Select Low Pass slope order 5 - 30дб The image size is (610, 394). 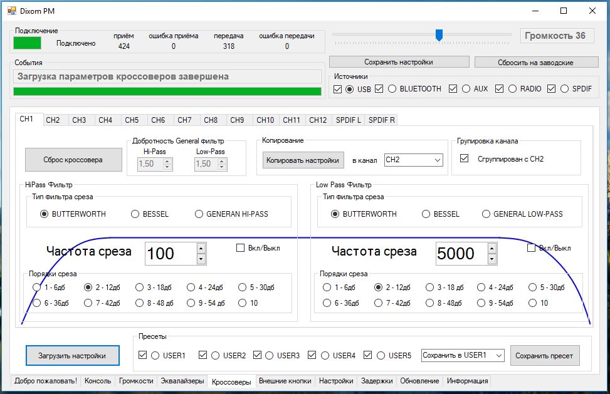tap(532, 288)
